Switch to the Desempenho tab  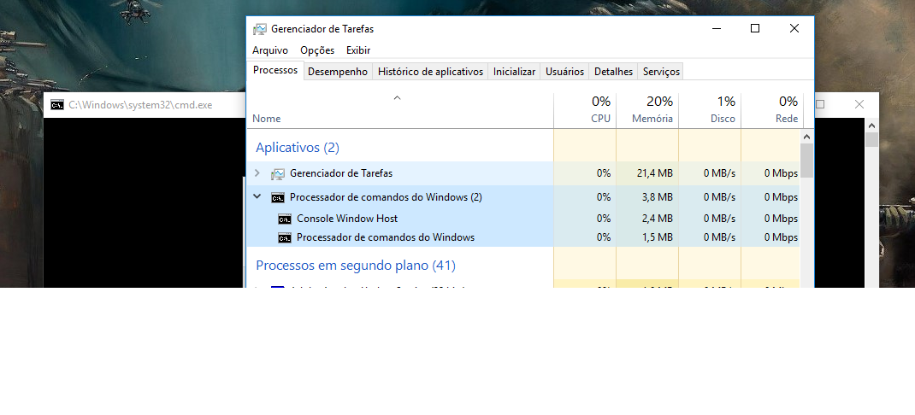click(x=338, y=72)
